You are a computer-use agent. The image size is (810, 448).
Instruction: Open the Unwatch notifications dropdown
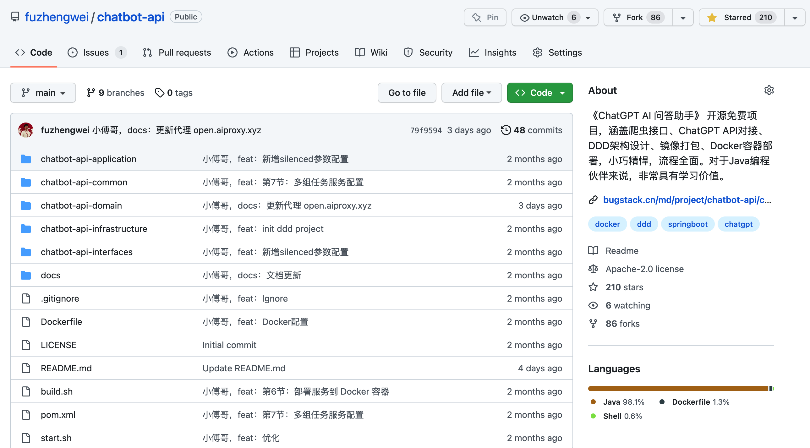pyautogui.click(x=555, y=18)
